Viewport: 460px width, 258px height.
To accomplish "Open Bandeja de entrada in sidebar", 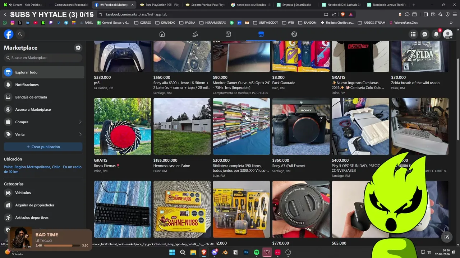I will pyautogui.click(x=43, y=97).
